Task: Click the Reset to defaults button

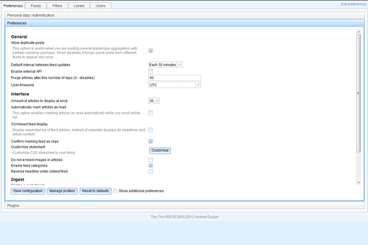Action: coord(95,191)
